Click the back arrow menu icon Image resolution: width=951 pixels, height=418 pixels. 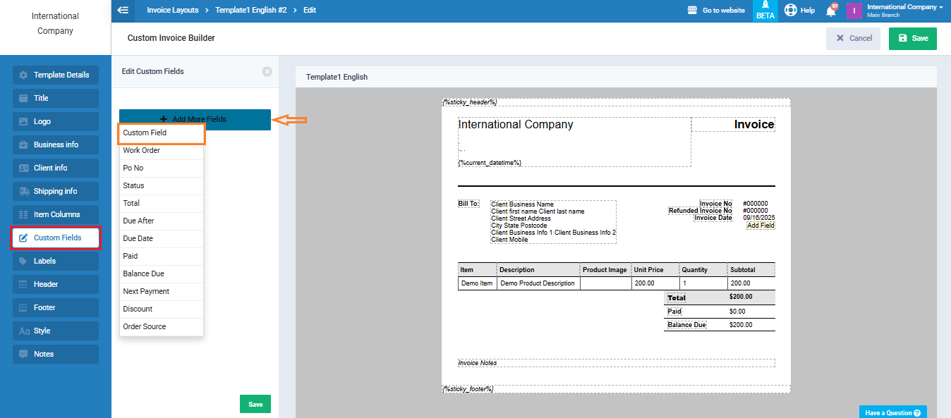tap(123, 11)
